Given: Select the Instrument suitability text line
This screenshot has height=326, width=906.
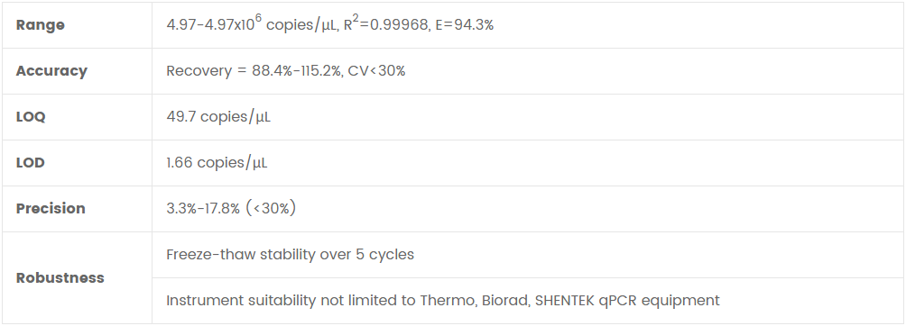Looking at the screenshot, I should (442, 301).
